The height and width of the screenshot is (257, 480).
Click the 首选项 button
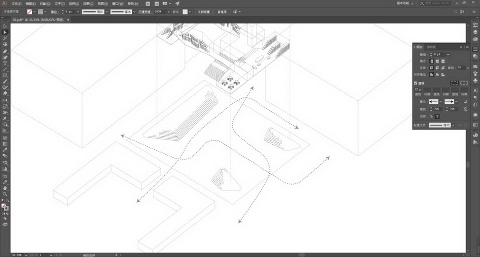point(221,11)
